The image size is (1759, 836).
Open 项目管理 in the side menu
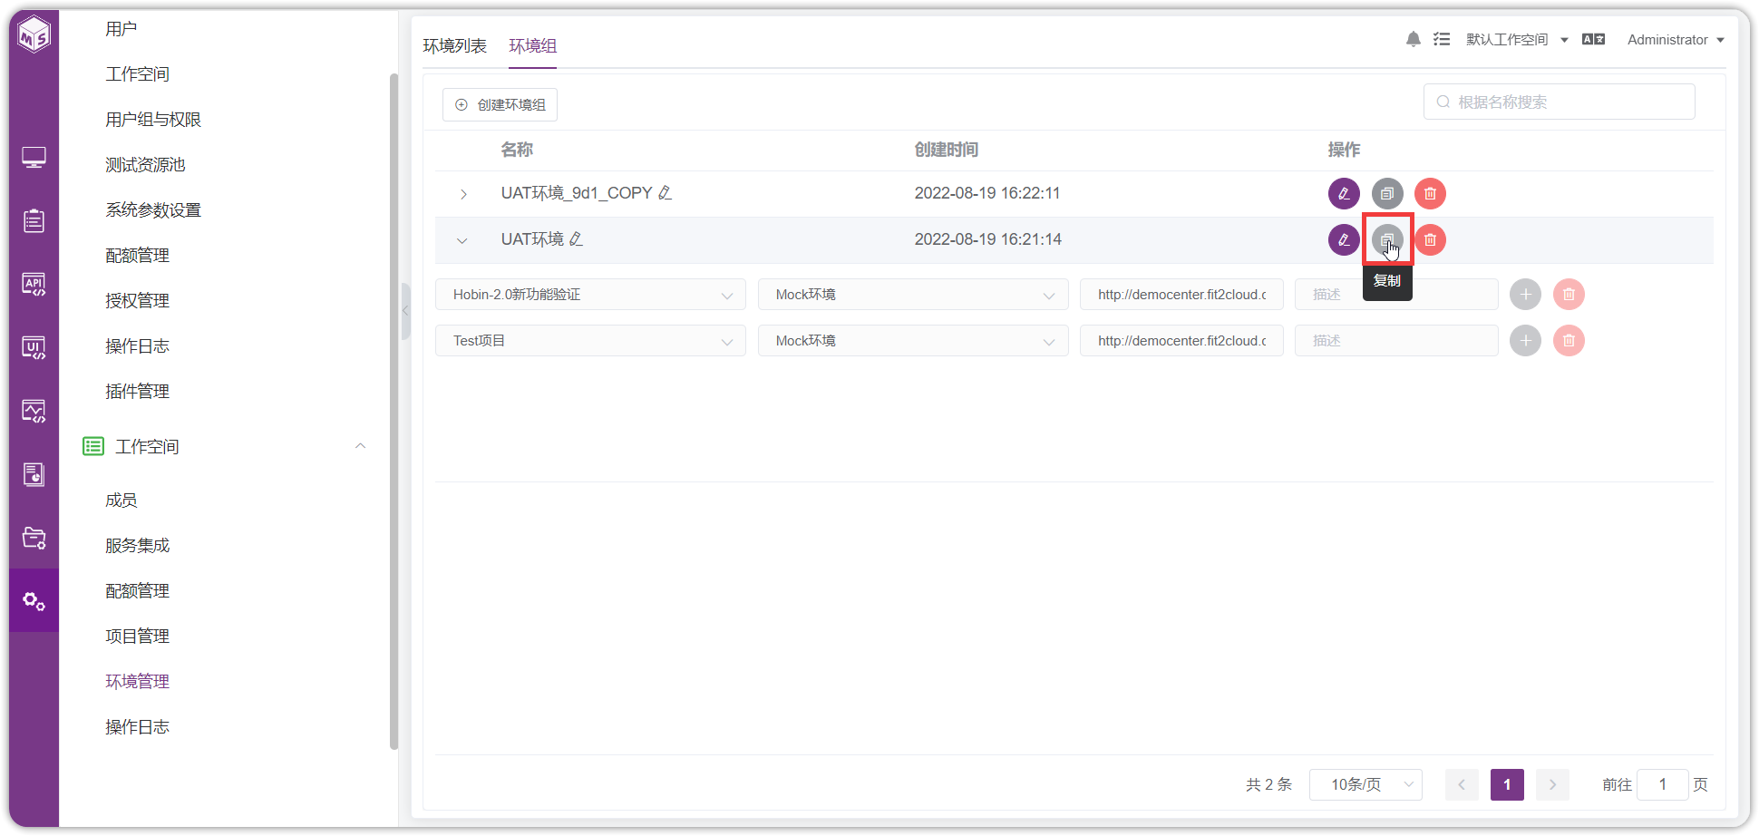(137, 636)
